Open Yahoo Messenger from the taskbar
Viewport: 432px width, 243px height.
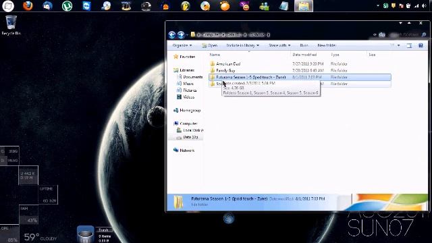[244, 5]
